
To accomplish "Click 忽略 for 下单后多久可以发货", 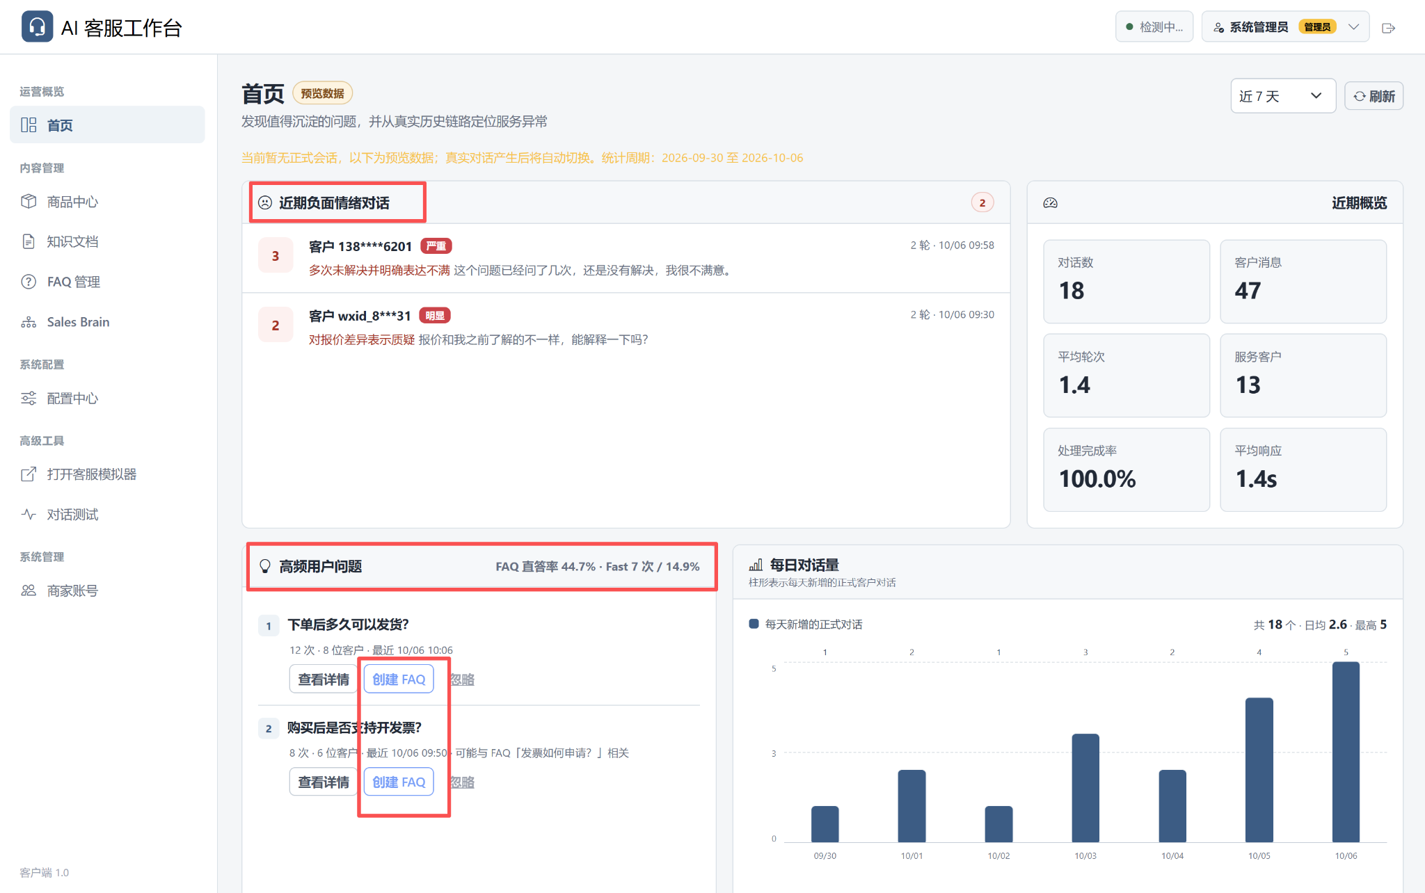I will pyautogui.click(x=462, y=679).
